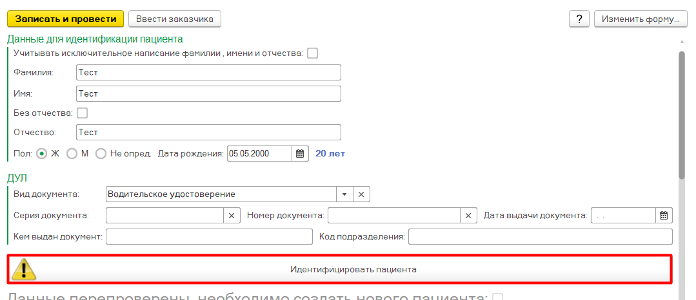
Task: Focus the "Кем выдан документ" field
Action: tap(209, 237)
